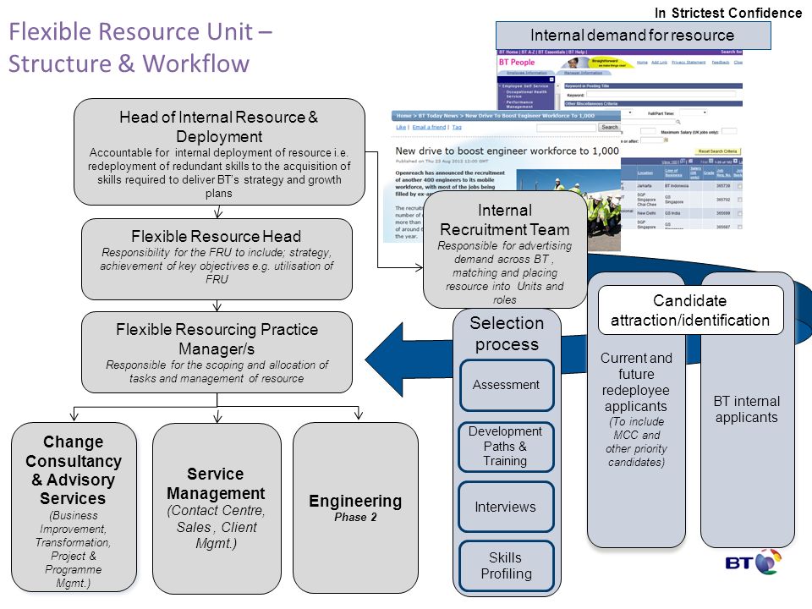Viewport: 812px width, 609px height.
Task: Click the Jakarta location cell
Action: [x=645, y=185]
